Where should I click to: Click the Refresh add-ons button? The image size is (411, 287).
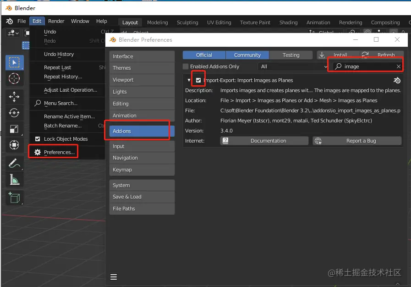coord(382,55)
